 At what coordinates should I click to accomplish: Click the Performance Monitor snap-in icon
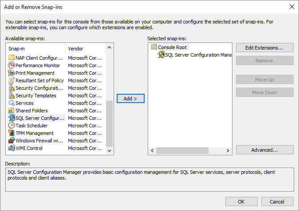[x=12, y=65]
